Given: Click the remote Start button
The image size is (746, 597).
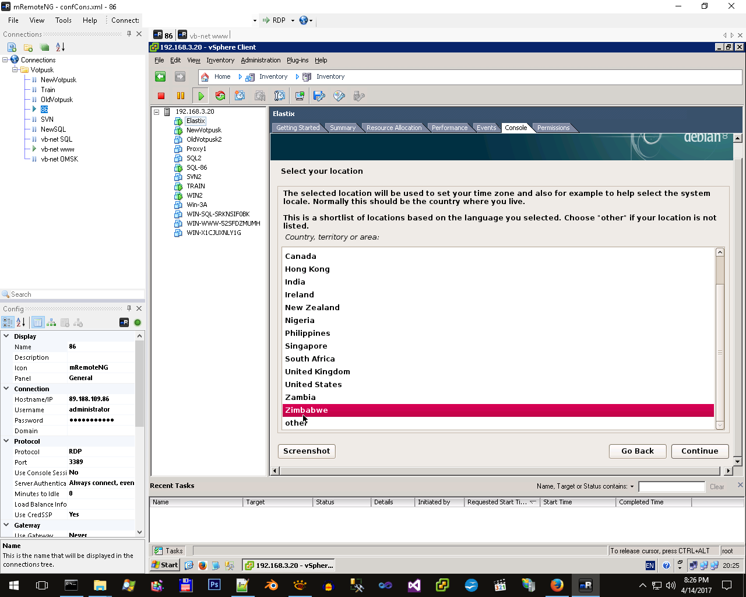Looking at the screenshot, I should [166, 565].
